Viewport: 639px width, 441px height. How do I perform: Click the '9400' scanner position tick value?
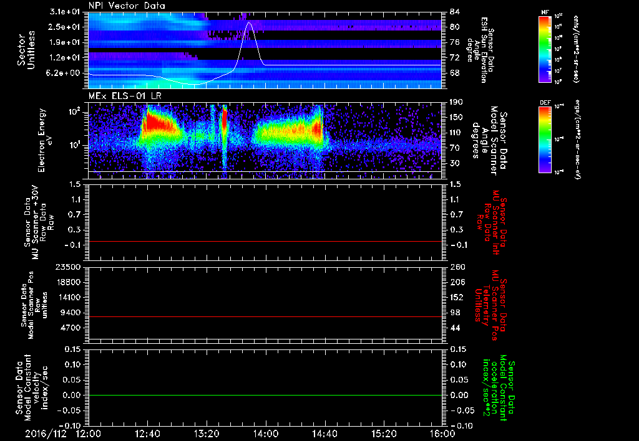pos(70,313)
